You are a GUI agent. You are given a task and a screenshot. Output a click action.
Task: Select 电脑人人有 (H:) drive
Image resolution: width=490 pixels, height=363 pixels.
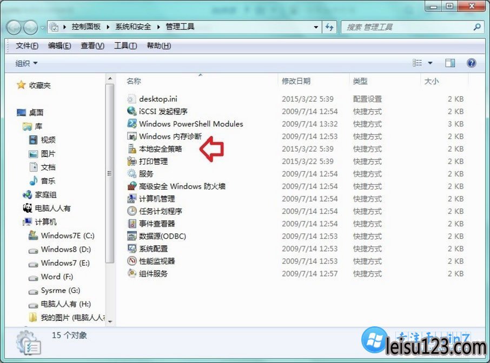(59, 304)
